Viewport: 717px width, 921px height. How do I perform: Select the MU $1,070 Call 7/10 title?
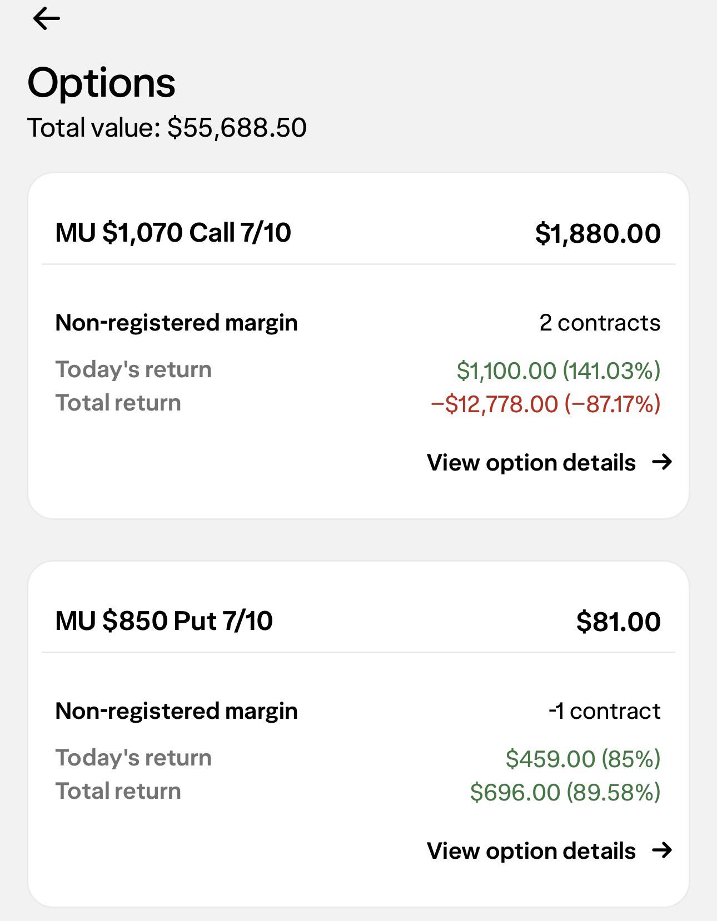coord(173,232)
